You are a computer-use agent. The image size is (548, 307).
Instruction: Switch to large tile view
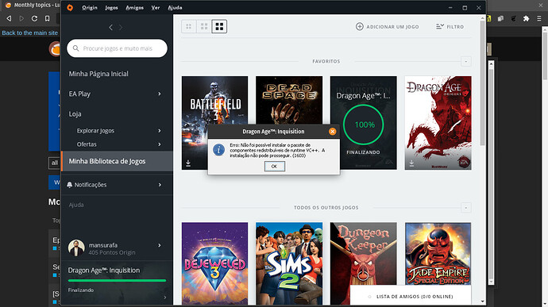219,26
